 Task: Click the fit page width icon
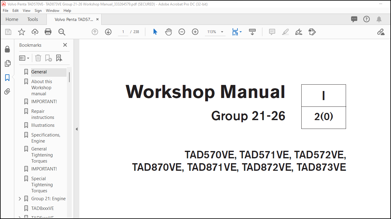pos(235,32)
